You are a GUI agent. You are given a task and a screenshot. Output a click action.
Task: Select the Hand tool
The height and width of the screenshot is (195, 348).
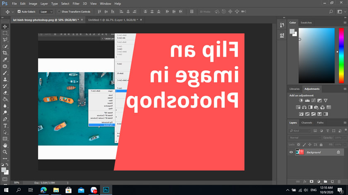click(x=5, y=145)
